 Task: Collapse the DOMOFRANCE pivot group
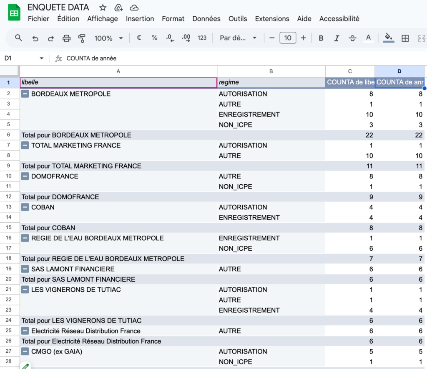(25, 176)
